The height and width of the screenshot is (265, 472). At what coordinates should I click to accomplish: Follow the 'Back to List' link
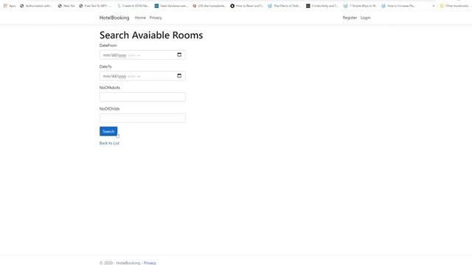[109, 143]
